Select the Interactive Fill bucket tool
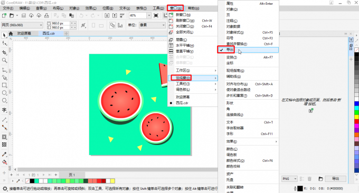The width and height of the screenshot is (359, 193). 4,162
